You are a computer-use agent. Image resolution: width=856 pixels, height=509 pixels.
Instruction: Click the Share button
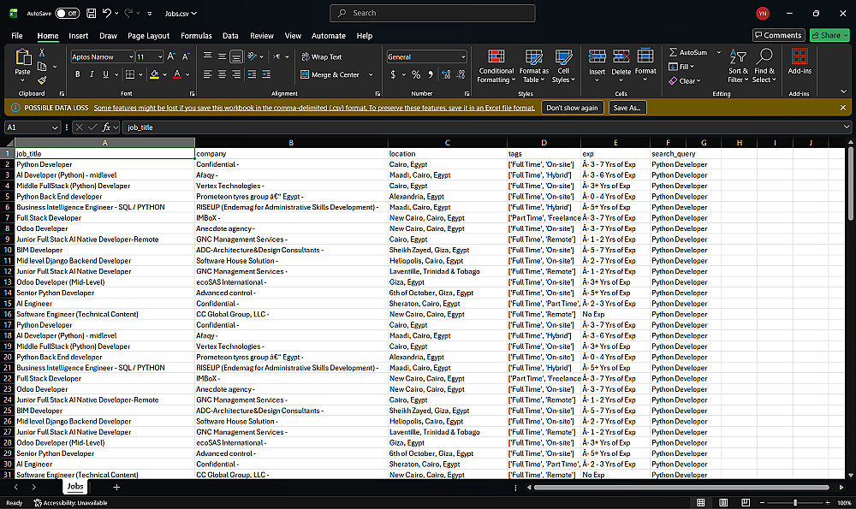click(829, 35)
